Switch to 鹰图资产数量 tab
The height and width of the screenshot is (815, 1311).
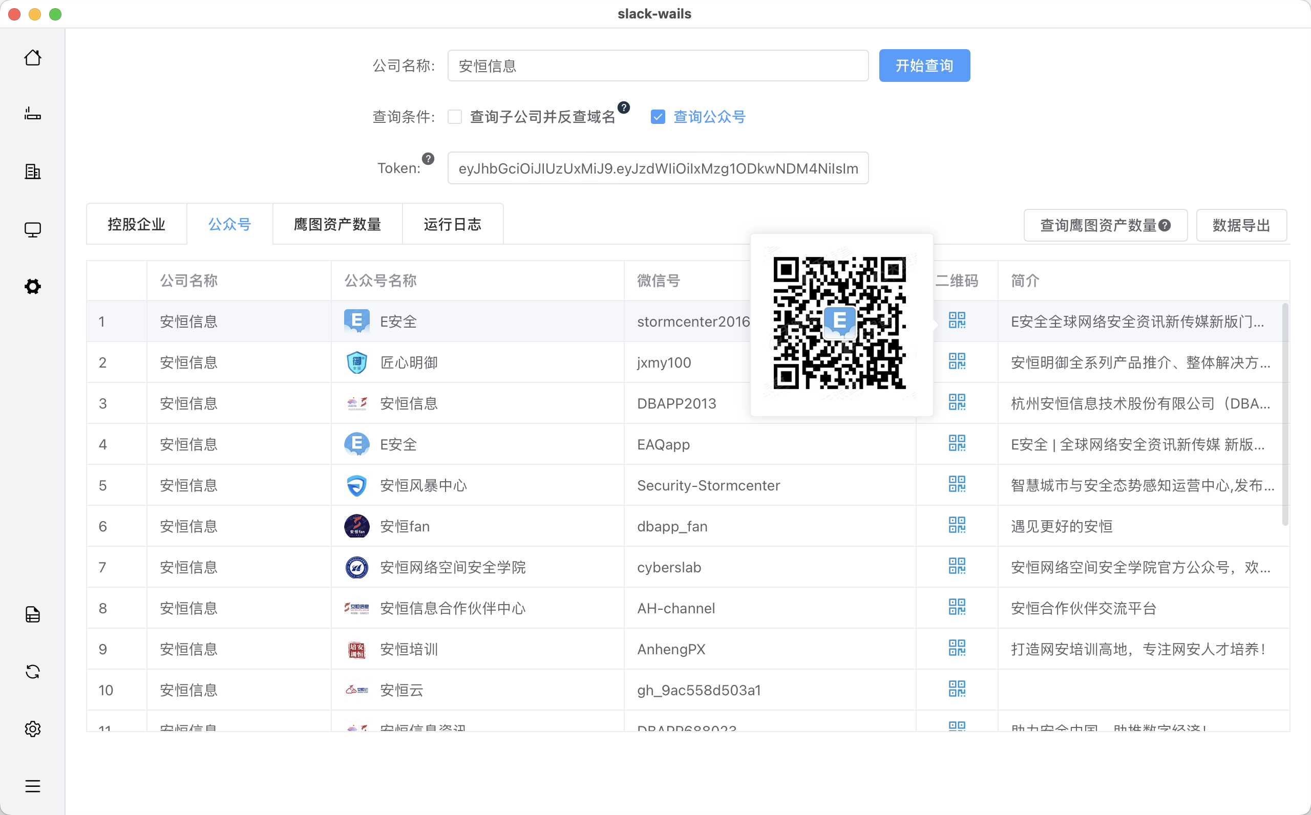pos(337,224)
